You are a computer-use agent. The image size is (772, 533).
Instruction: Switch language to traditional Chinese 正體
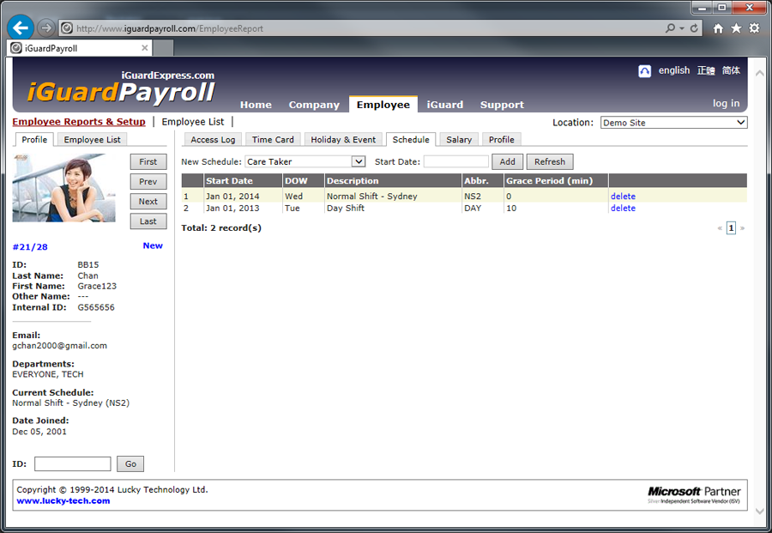pyautogui.click(x=706, y=70)
